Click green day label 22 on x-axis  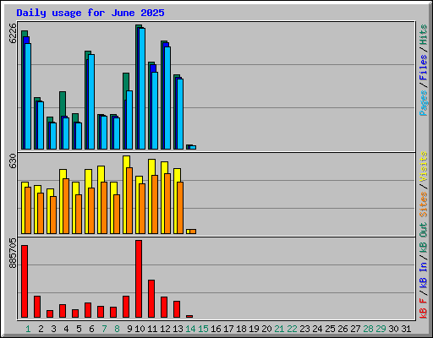292,329
